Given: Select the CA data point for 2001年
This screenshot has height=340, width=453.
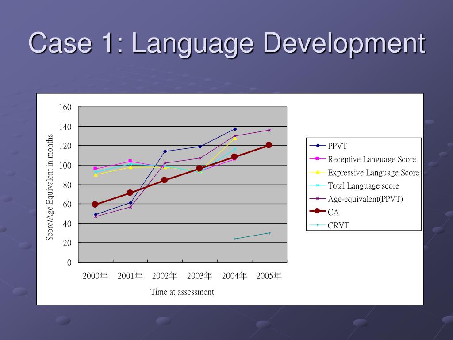Looking at the screenshot, I should pyautogui.click(x=130, y=193).
